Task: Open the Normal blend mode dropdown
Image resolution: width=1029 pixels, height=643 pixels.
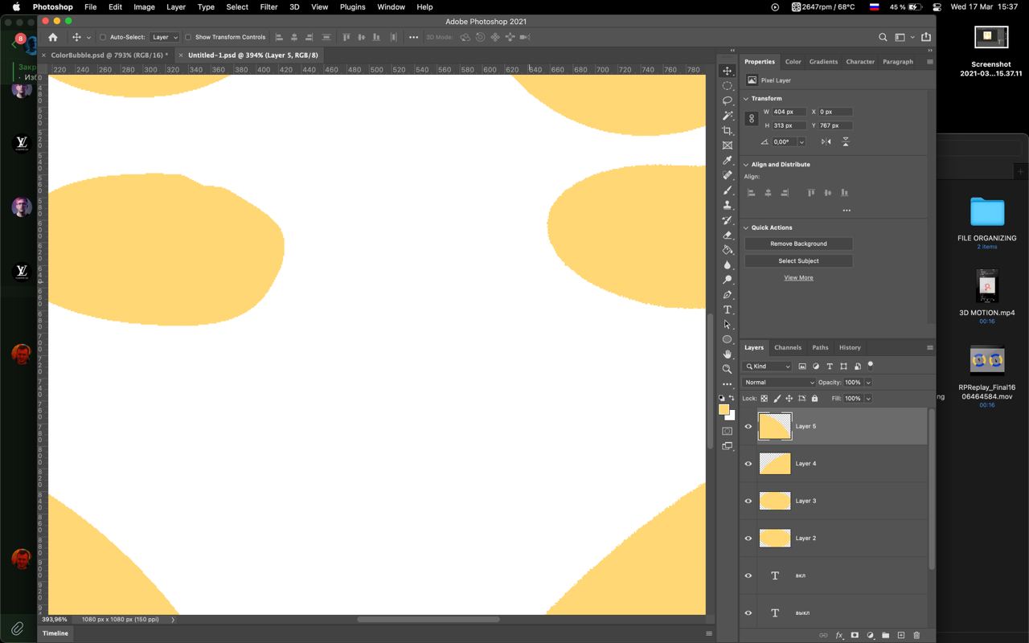Action: (x=778, y=383)
